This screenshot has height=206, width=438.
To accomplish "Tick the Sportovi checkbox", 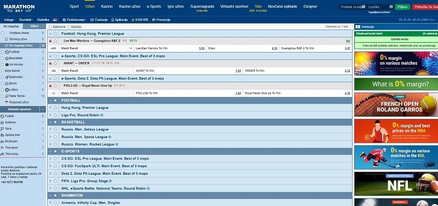I will point(69,27).
